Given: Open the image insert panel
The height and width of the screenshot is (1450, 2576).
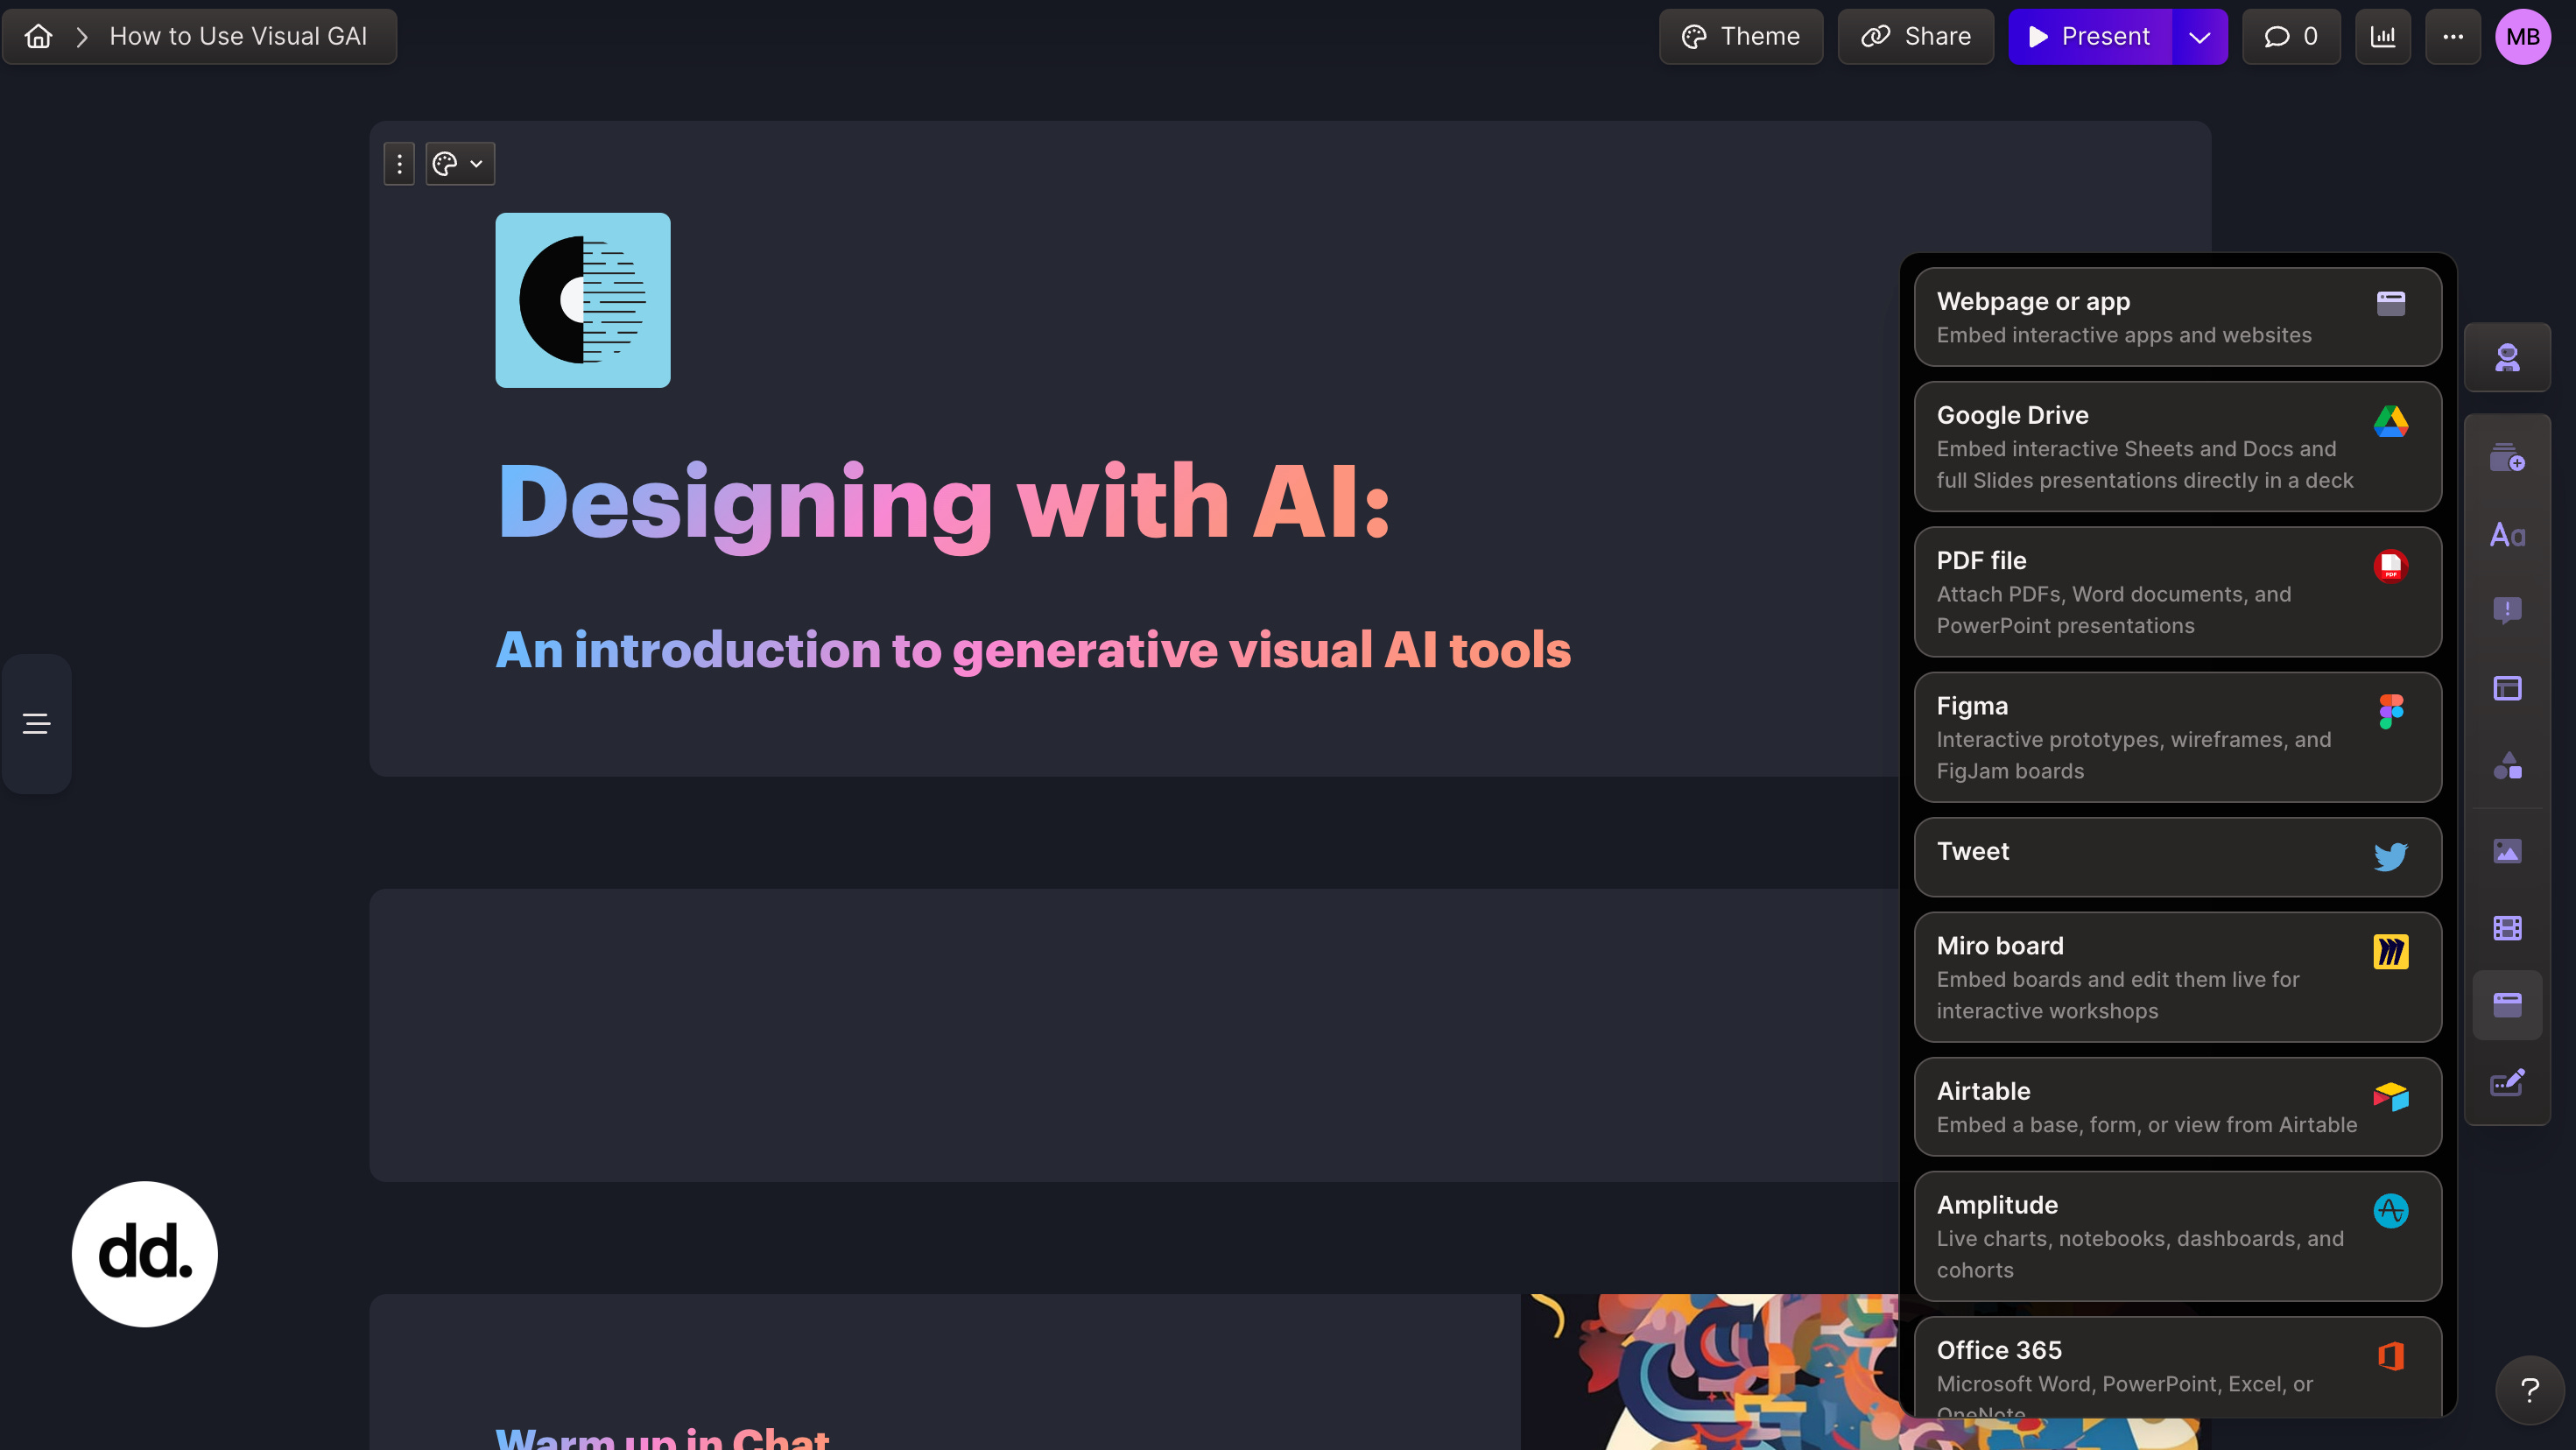Looking at the screenshot, I should tap(2508, 851).
